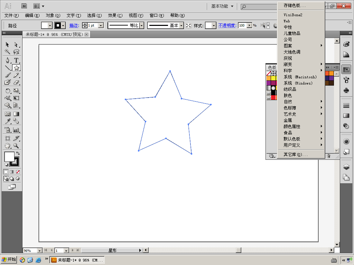Go to the next artboard

coord(73,250)
